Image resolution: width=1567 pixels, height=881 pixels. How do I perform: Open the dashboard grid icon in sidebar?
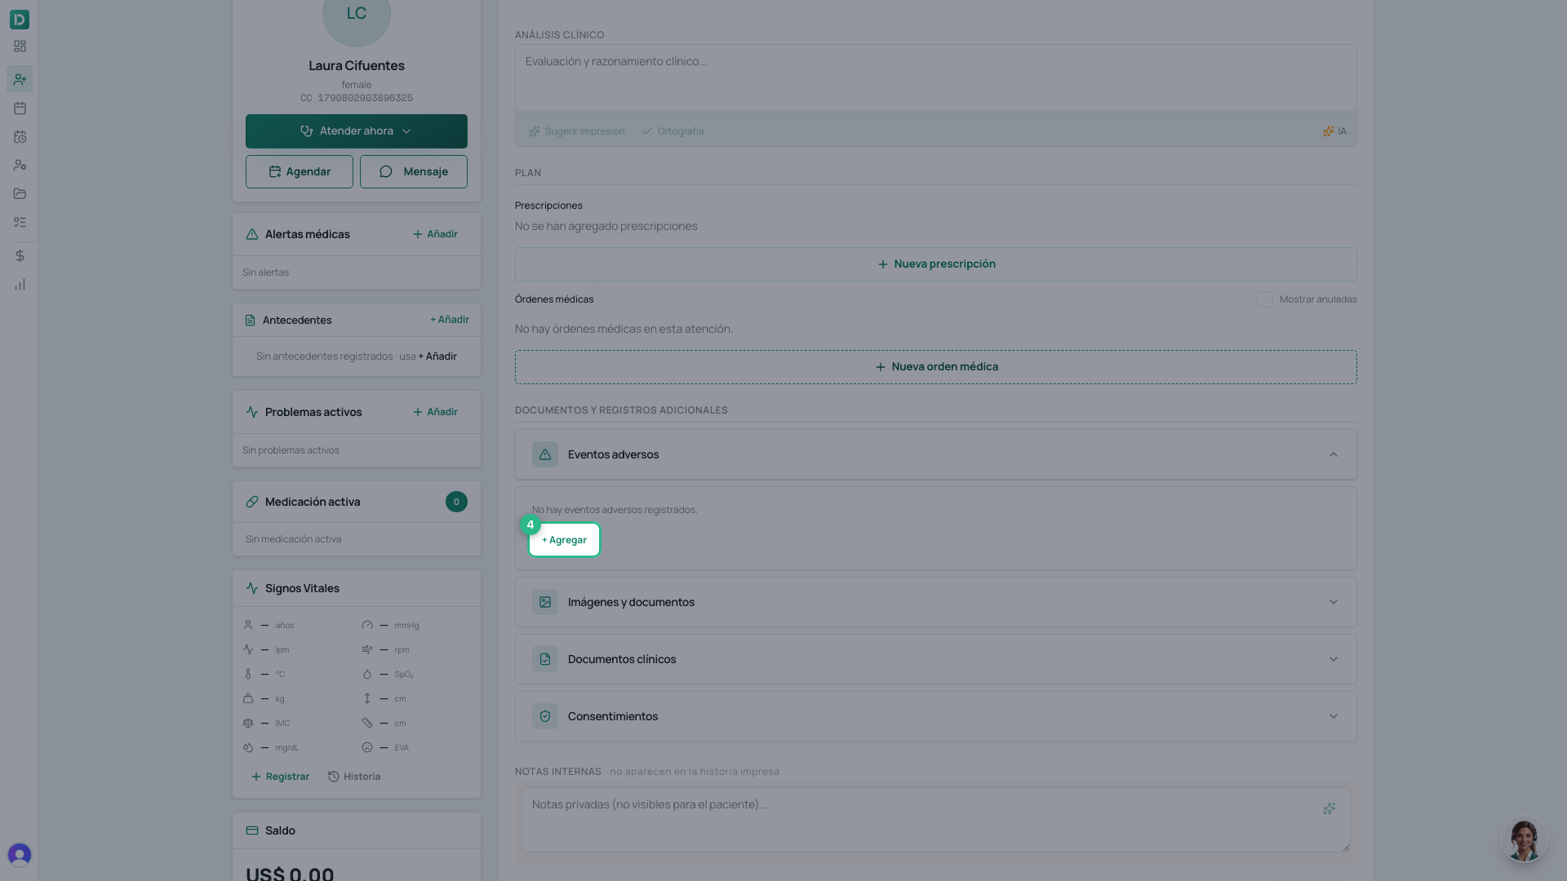(x=20, y=46)
